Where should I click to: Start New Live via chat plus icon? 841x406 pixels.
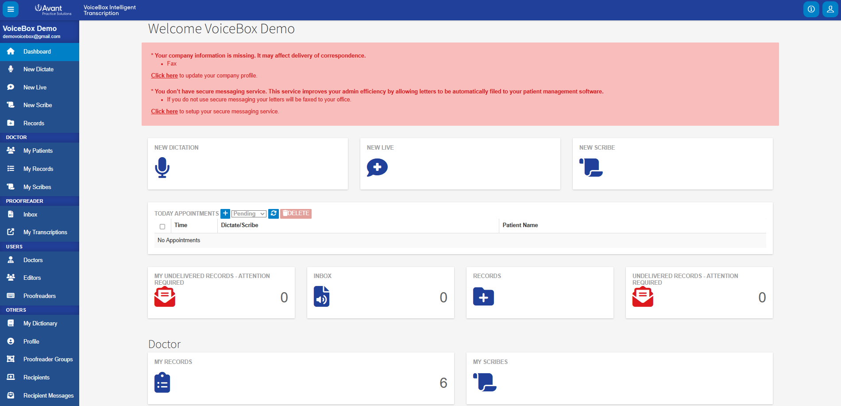(377, 167)
